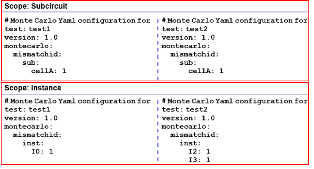Click 'cellA: 1' in Subcircuit test1 config
Image resolution: width=314 pixels, height=169 pixels.
tap(49, 71)
